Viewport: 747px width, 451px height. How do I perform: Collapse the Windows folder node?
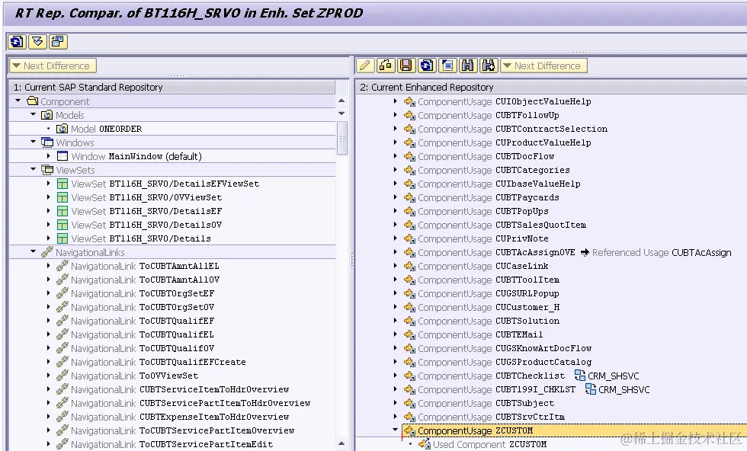pos(33,142)
